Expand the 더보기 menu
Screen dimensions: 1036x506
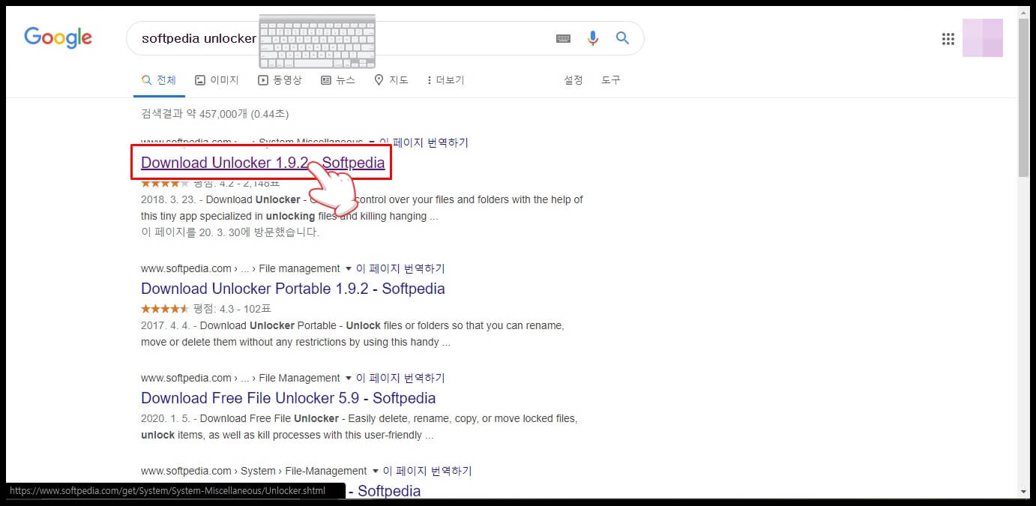pyautogui.click(x=445, y=80)
